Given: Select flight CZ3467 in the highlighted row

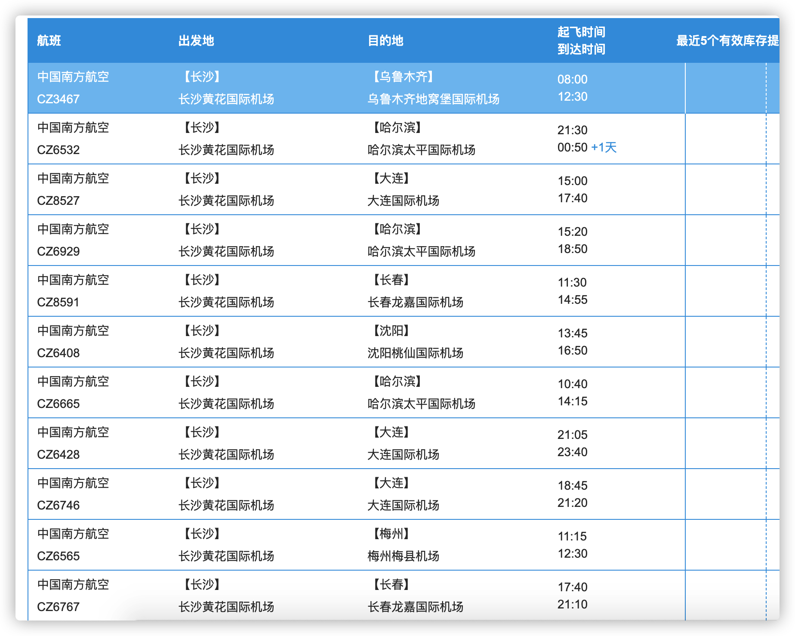Looking at the screenshot, I should pyautogui.click(x=59, y=99).
